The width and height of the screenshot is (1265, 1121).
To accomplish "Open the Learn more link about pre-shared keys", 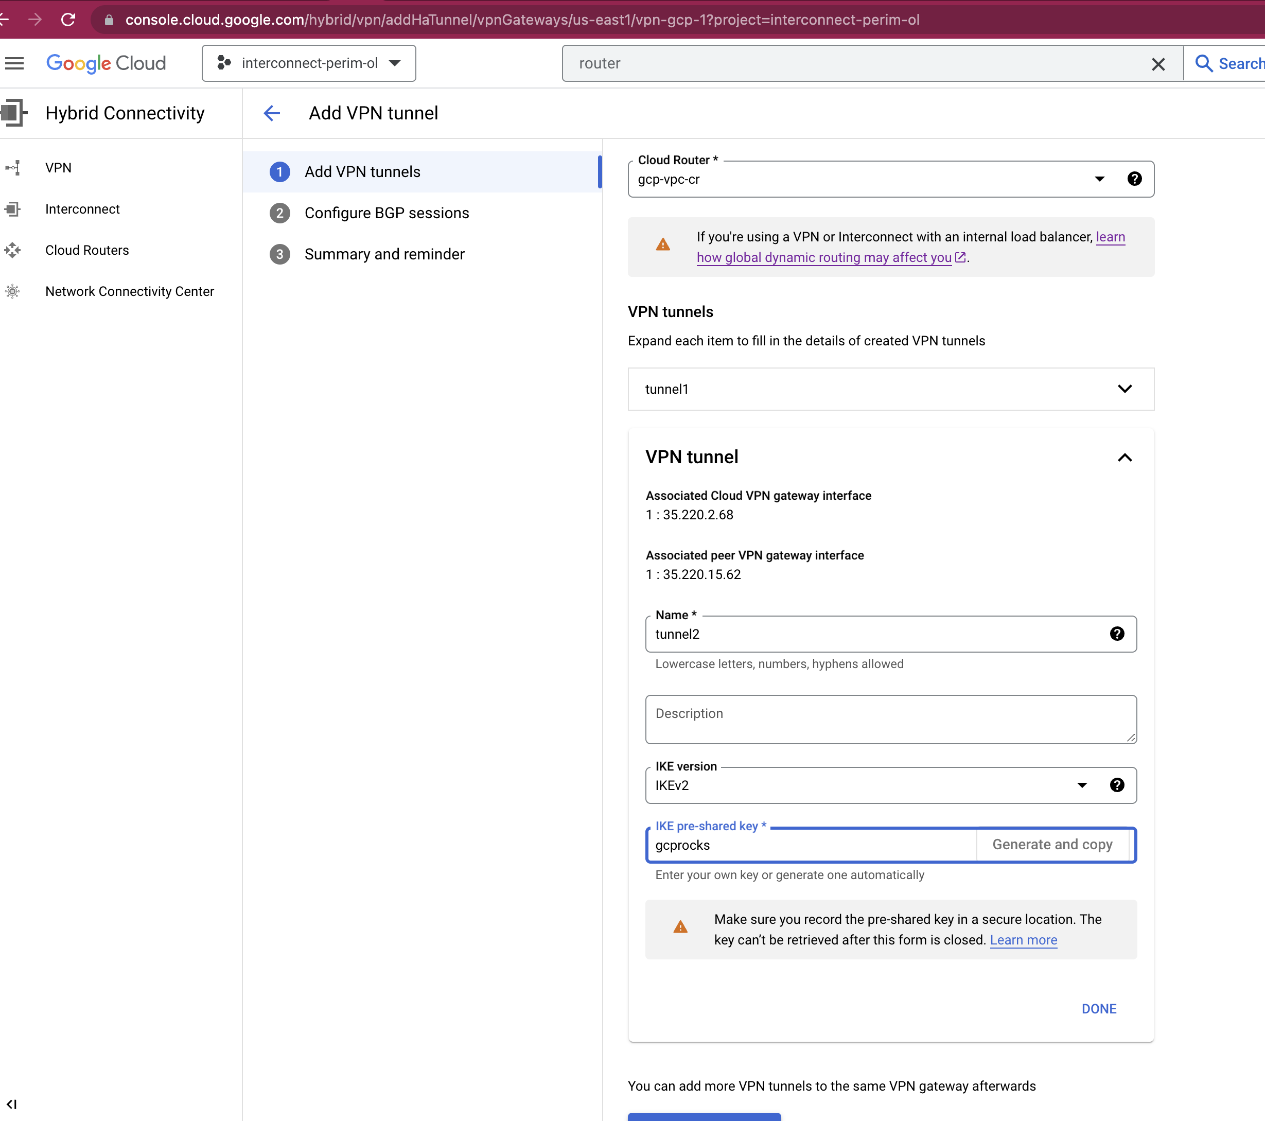I will tap(1023, 940).
